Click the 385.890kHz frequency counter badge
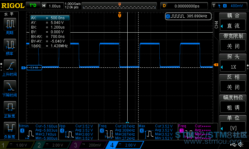This screenshot has width=249, height=149. [x=188, y=16]
